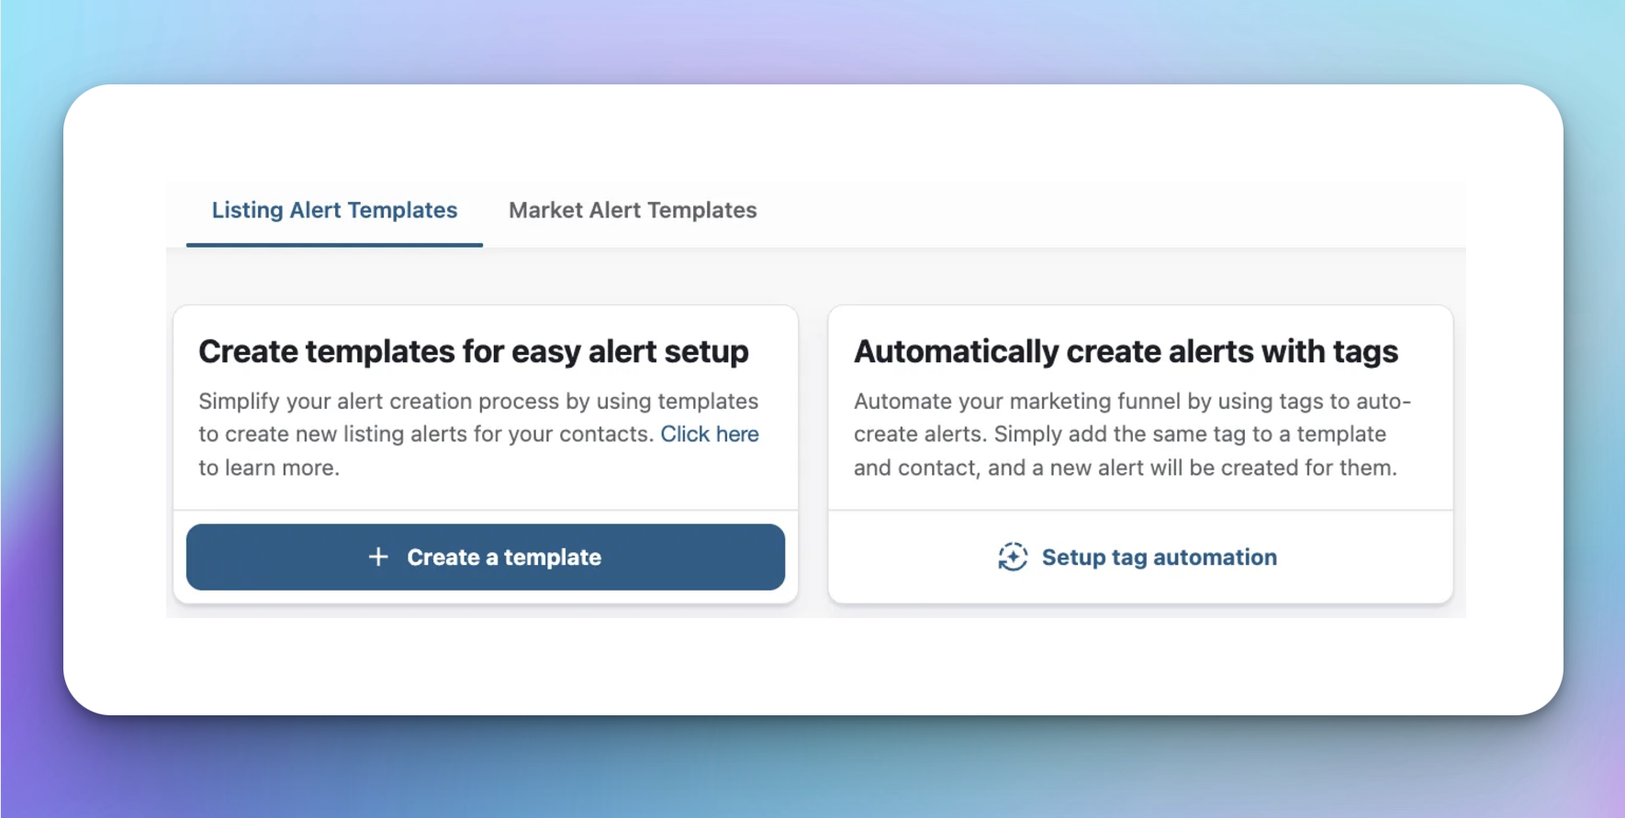The image size is (1625, 818).
Task: Switch to the Market Alert Templates tab
Action: (x=633, y=210)
